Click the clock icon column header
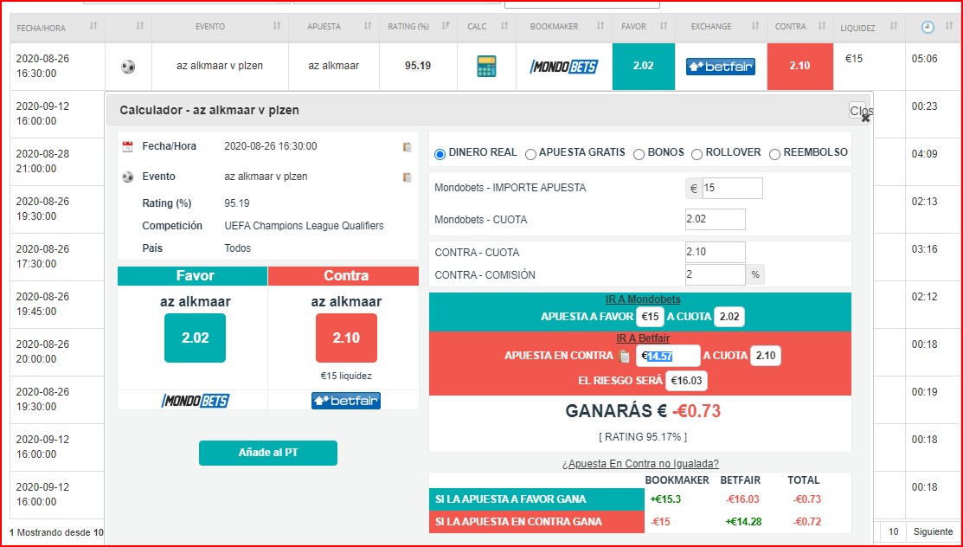The height and width of the screenshot is (547, 963). 928,27
